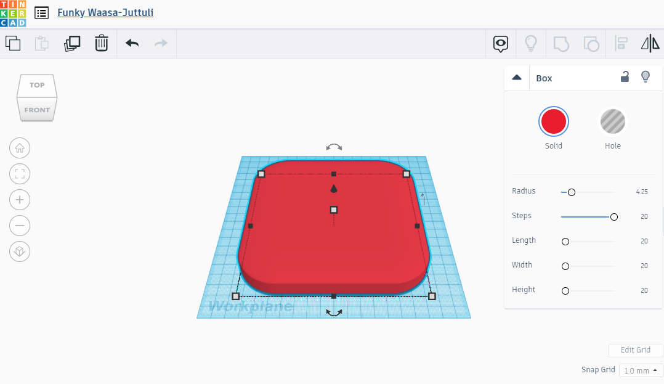Viewport: 664px width, 384px height.
Task: Set shape to Hole
Action: [x=613, y=121]
